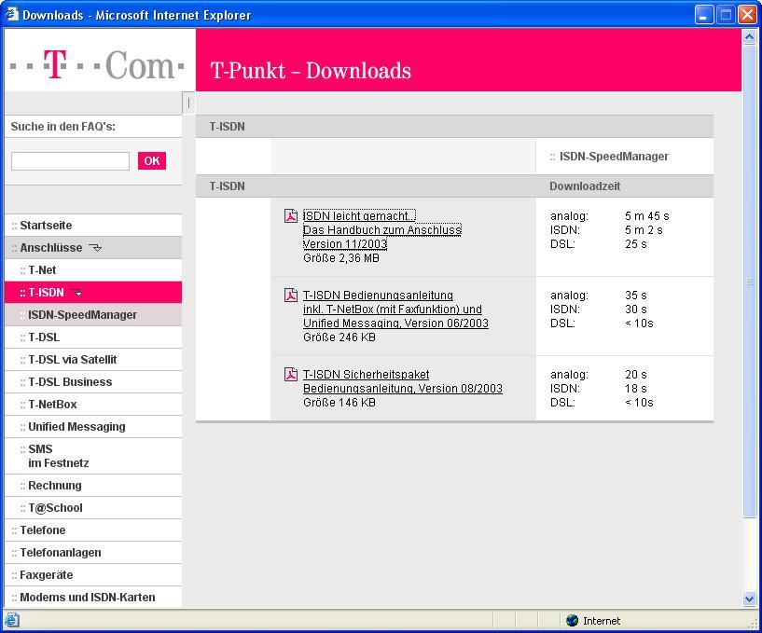Click the PDF icon for ISDN leicht gemacht
Screen dimensions: 762x633
tap(291, 215)
